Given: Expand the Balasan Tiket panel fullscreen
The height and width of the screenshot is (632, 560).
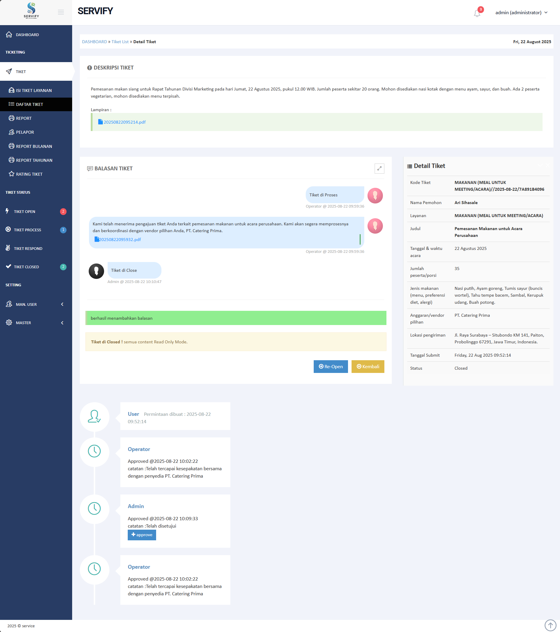Looking at the screenshot, I should 379,169.
